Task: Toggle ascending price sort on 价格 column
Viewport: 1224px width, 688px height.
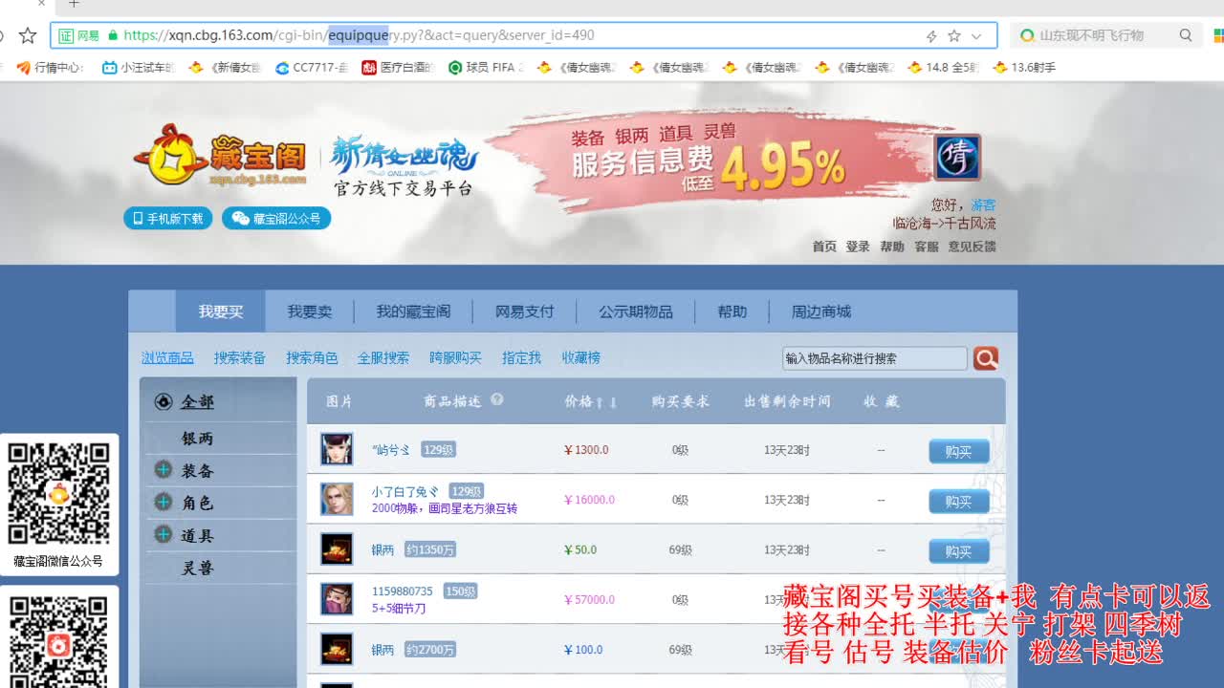Action: coord(600,401)
